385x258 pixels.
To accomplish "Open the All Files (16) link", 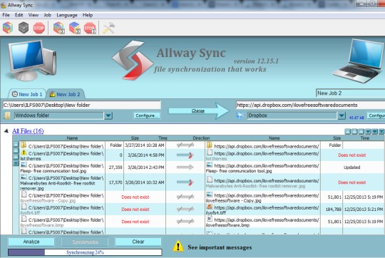I will [28, 131].
